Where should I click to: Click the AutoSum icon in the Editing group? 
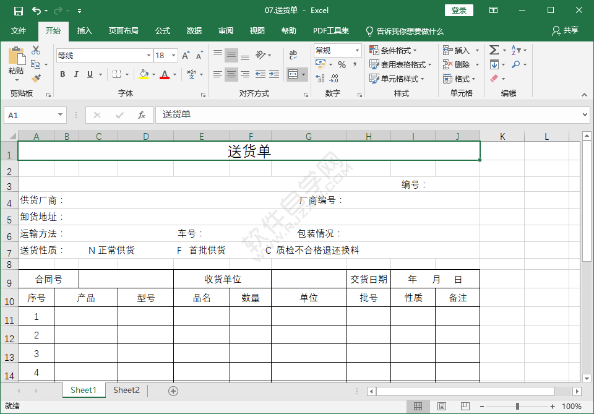(x=494, y=50)
